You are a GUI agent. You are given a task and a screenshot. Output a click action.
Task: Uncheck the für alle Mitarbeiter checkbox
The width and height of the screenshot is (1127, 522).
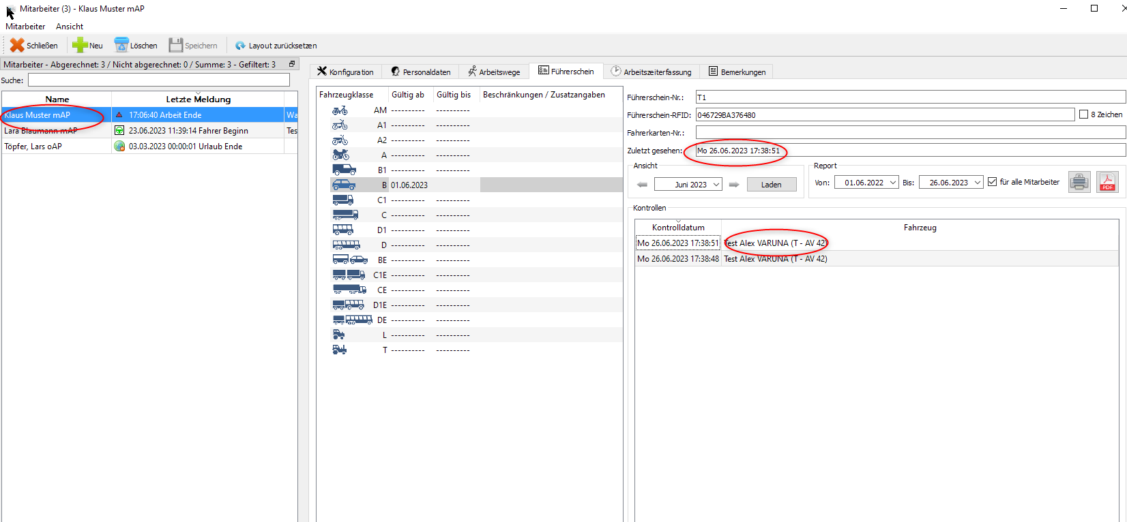[992, 182]
